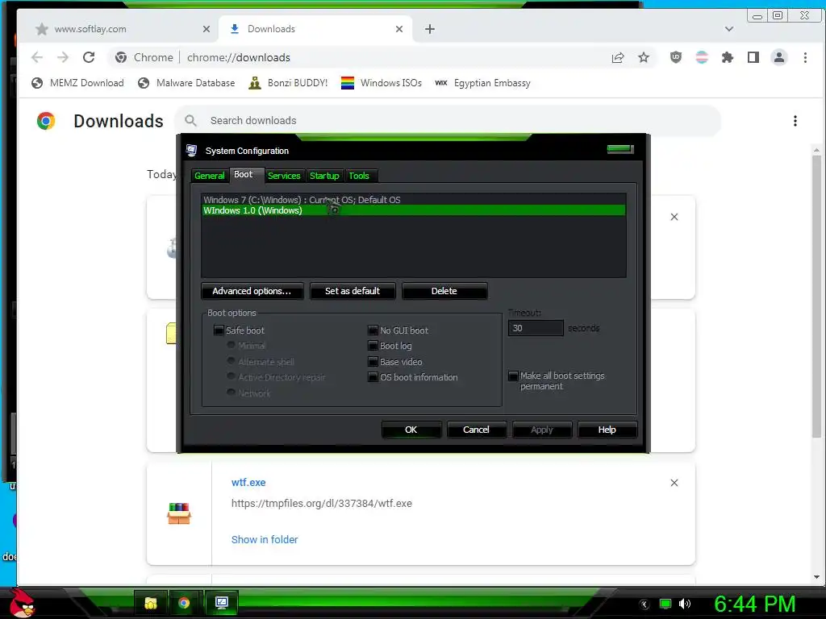Open the wtf.exe download link
This screenshot has width=826, height=619.
click(248, 483)
